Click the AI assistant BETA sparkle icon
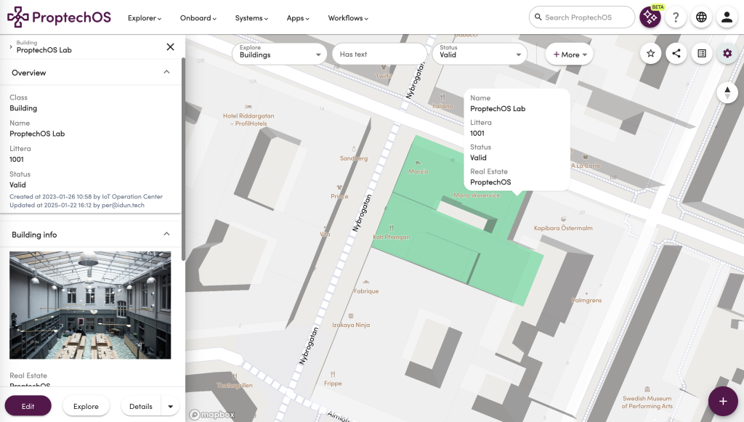744x422 pixels. (650, 17)
